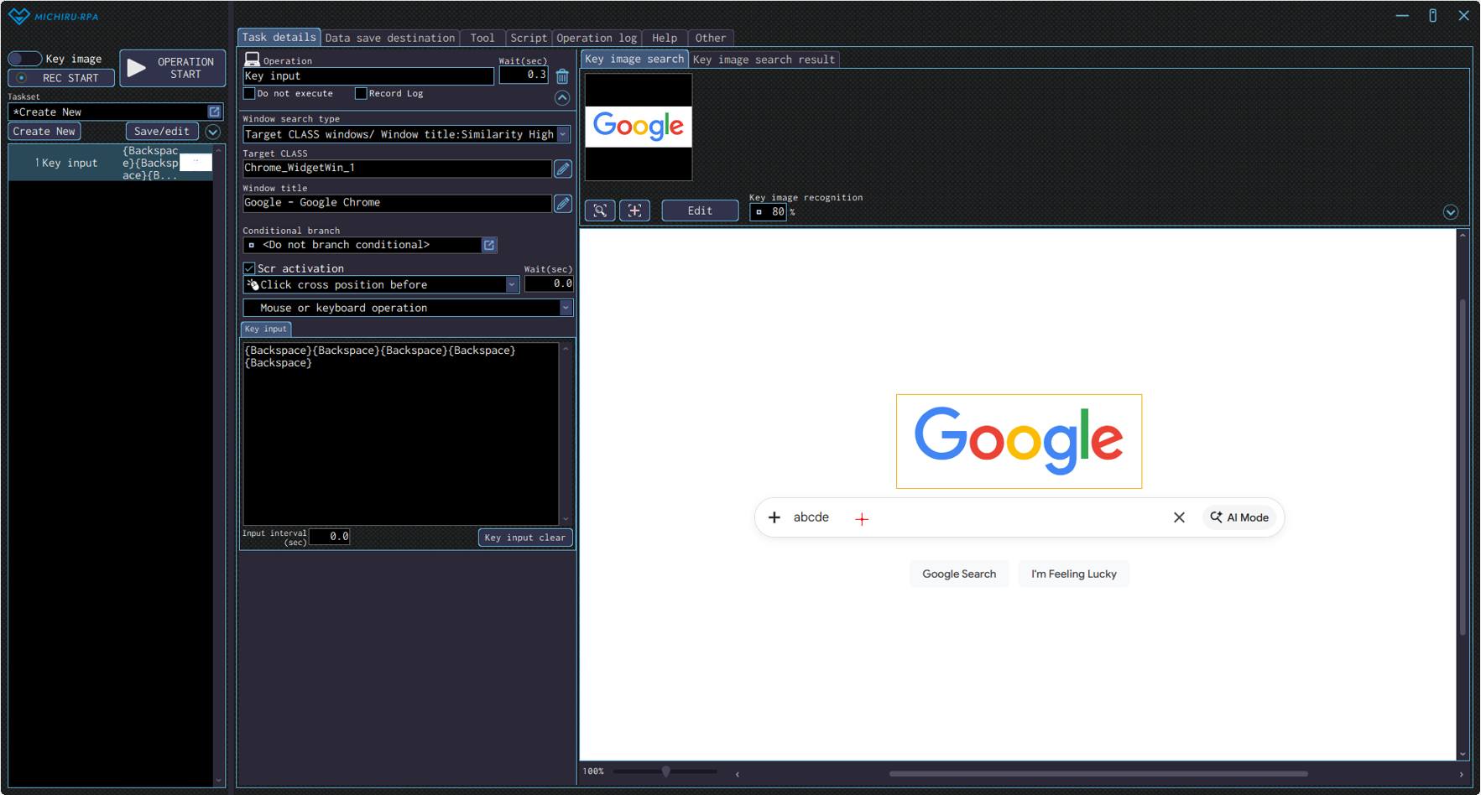Expand the Click cross position before dropdown
1481x795 pixels.
click(x=511, y=285)
